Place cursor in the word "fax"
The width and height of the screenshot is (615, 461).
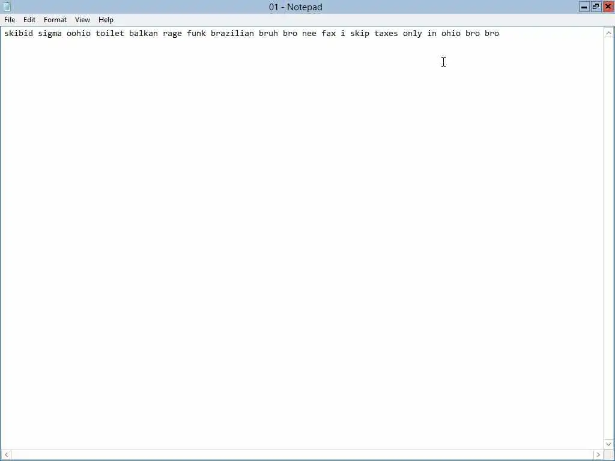(329, 34)
